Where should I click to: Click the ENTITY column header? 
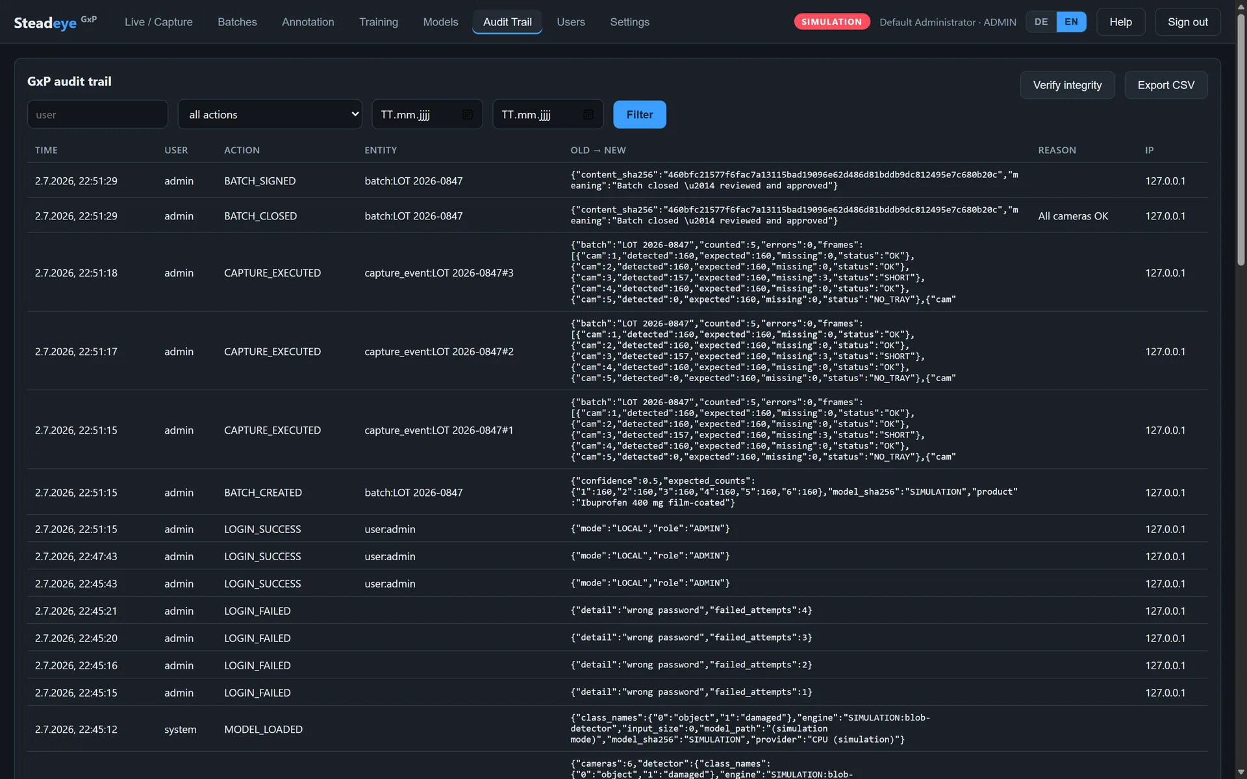(381, 150)
